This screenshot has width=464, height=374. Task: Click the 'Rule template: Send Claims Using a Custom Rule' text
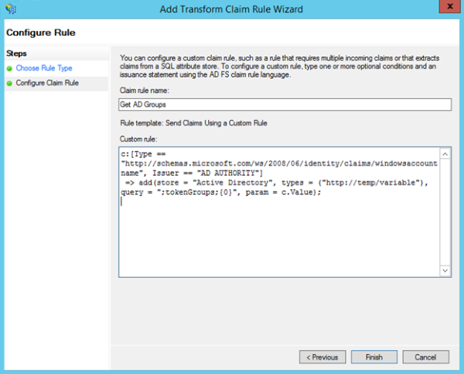pyautogui.click(x=193, y=123)
